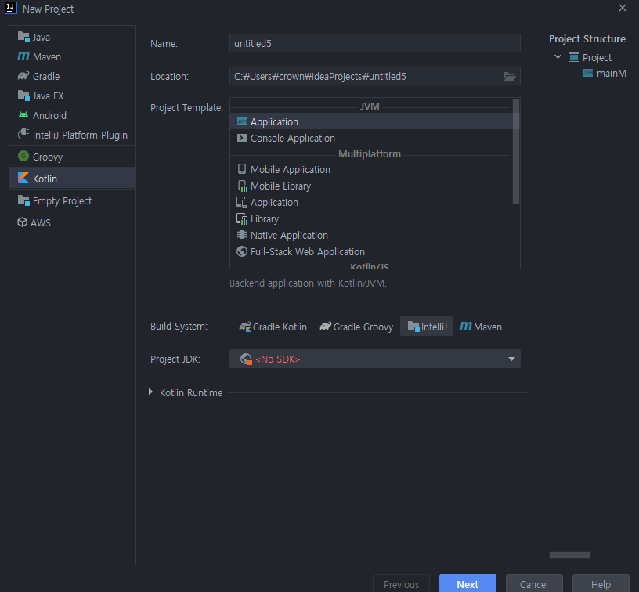
Task: Click the project template list vertical scrollbar
Action: (516, 152)
